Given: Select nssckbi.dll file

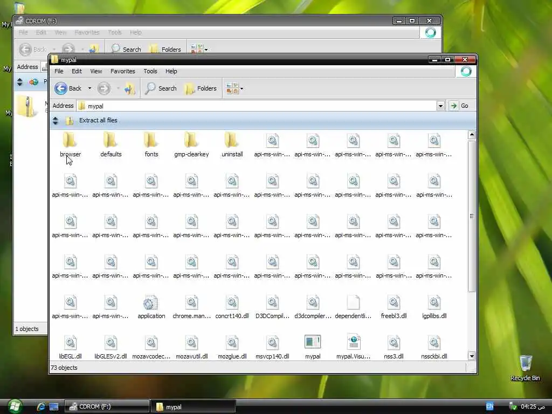Looking at the screenshot, I should [434, 348].
